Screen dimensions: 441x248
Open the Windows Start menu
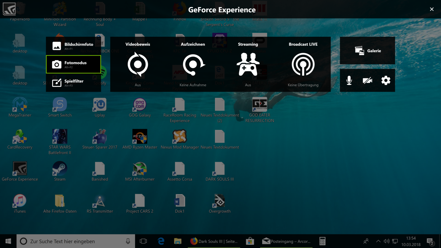[8, 241]
